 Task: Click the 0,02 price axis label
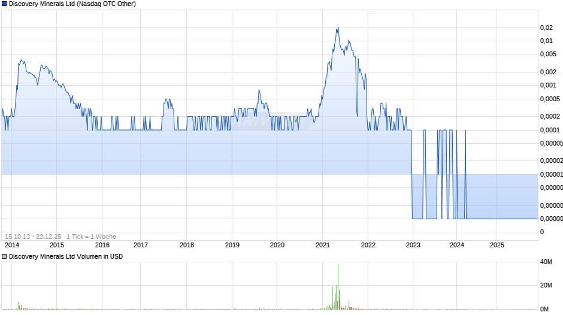[x=546, y=28]
